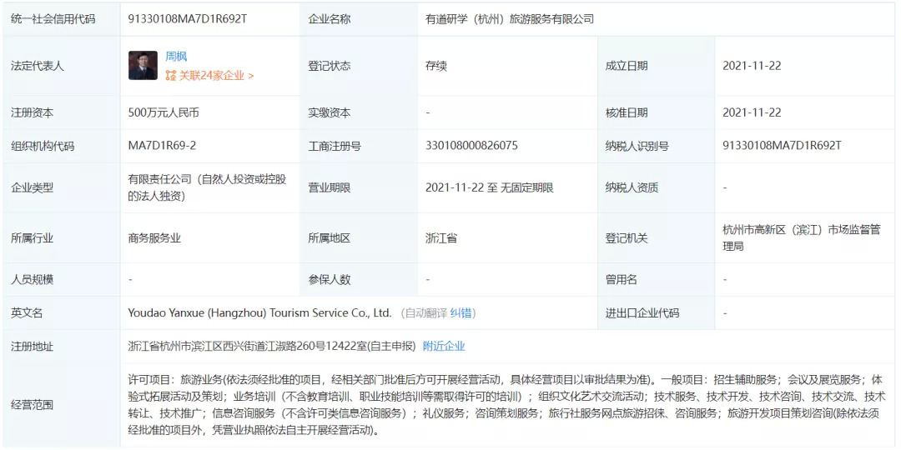Click the 进出口企业代码 header cell

coord(657,312)
